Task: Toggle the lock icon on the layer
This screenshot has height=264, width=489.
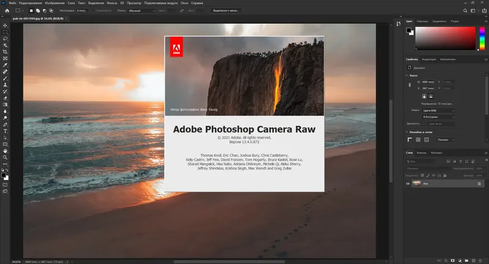Action: (x=479, y=183)
